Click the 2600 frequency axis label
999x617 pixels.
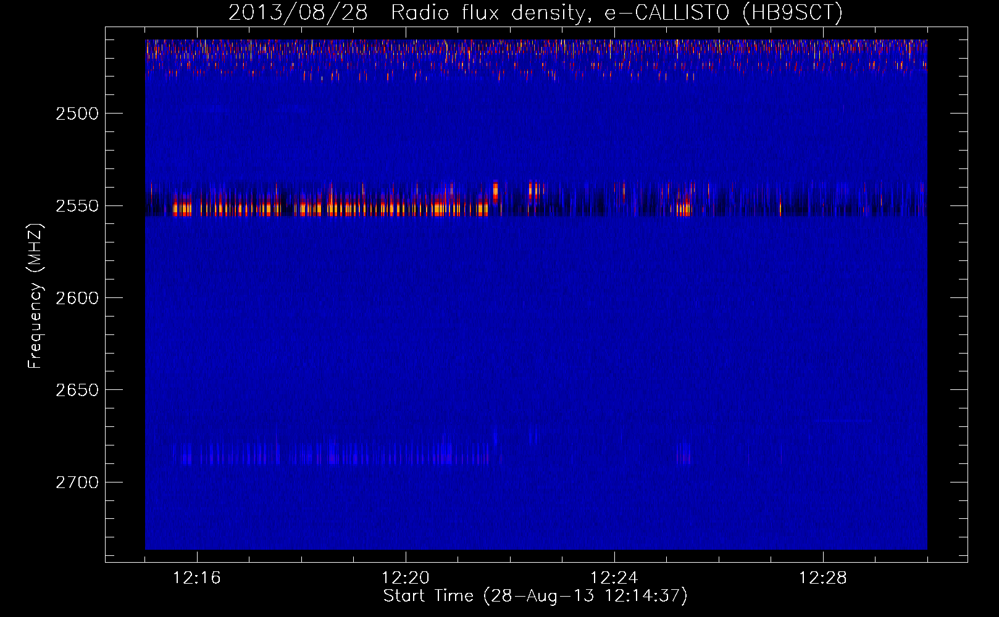click(x=77, y=298)
